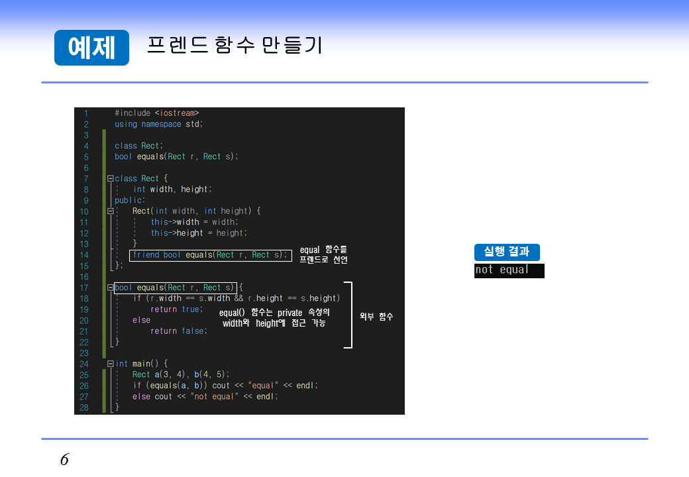Image resolution: width=689 pixels, height=477 pixels.
Task: Click line number 1 in the gutter
Action: point(86,113)
